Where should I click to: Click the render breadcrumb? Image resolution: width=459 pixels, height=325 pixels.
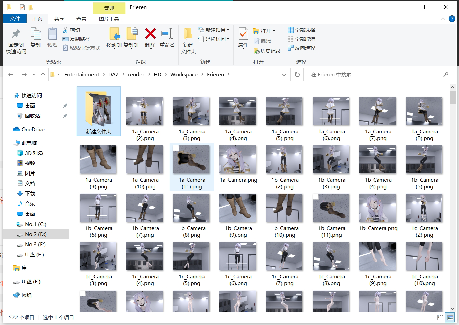click(136, 75)
